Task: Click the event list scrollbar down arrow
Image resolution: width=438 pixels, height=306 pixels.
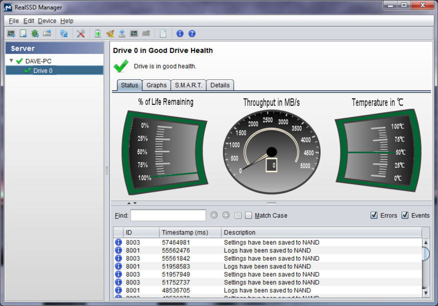Action: pyautogui.click(x=426, y=293)
